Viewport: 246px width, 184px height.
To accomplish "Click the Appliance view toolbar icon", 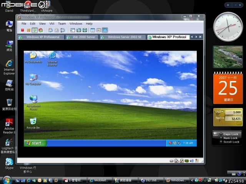I will 99,30.
